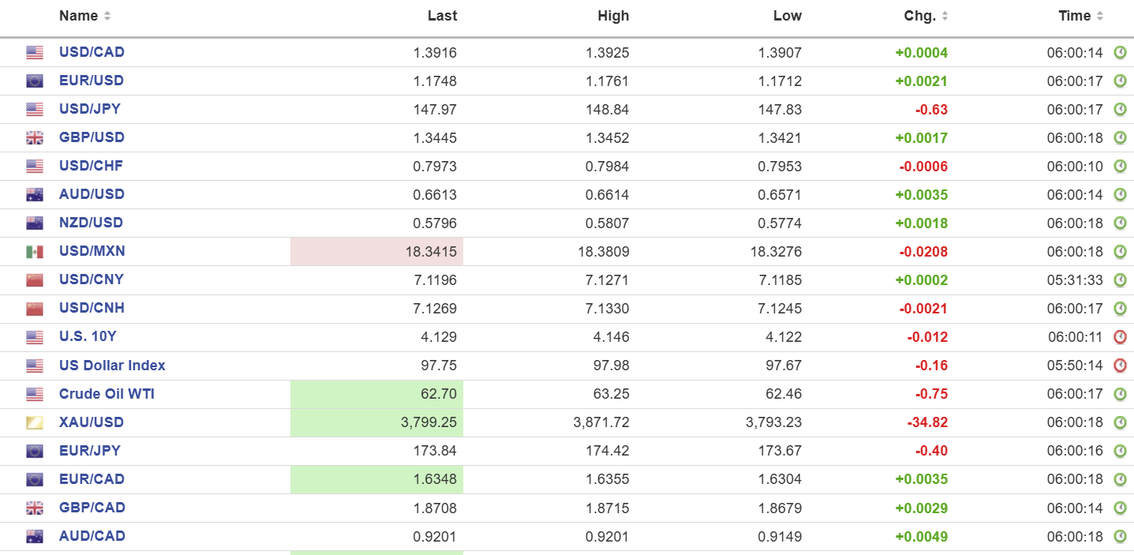Click the green highlighted EUR/CAD last price
Viewport: 1134px width, 555px height.
(x=377, y=479)
